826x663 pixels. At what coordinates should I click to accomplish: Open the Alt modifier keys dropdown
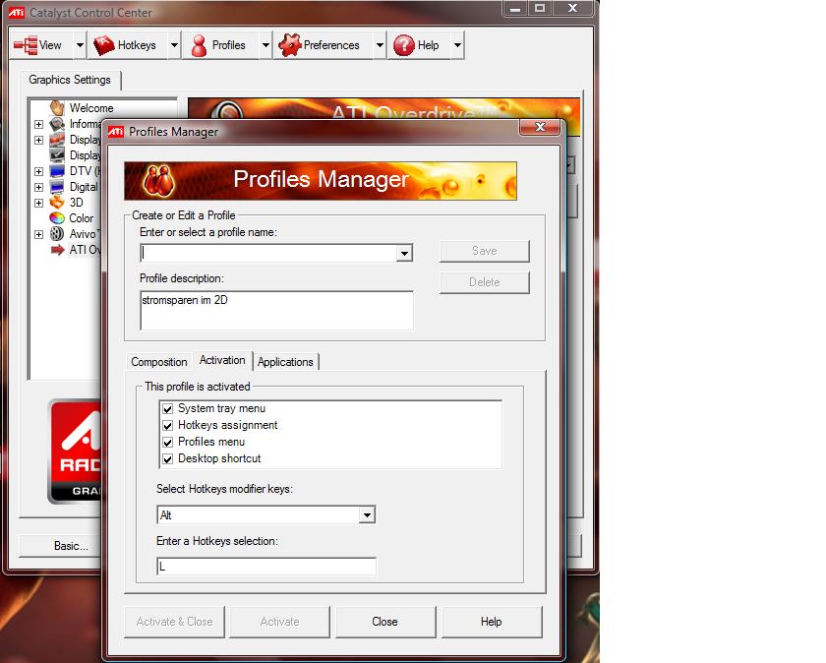(367, 514)
